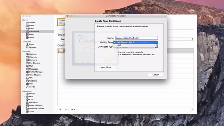Open Alerts megaphone icon in sidebar
The image size is (224, 126).
[x=27, y=29]
